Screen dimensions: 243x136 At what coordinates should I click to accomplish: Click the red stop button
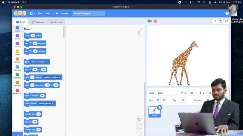(155, 21)
